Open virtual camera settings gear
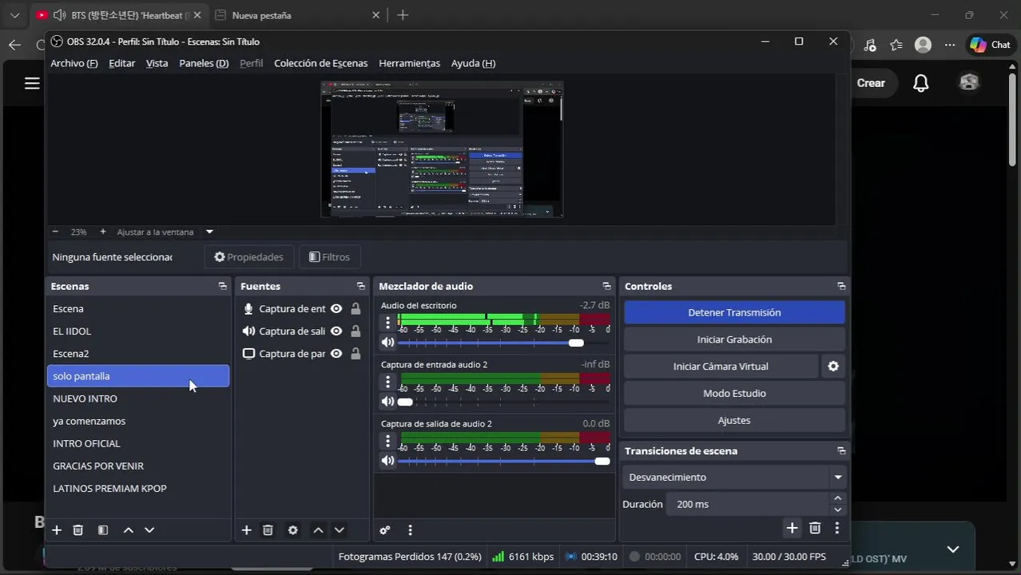 pos(833,367)
